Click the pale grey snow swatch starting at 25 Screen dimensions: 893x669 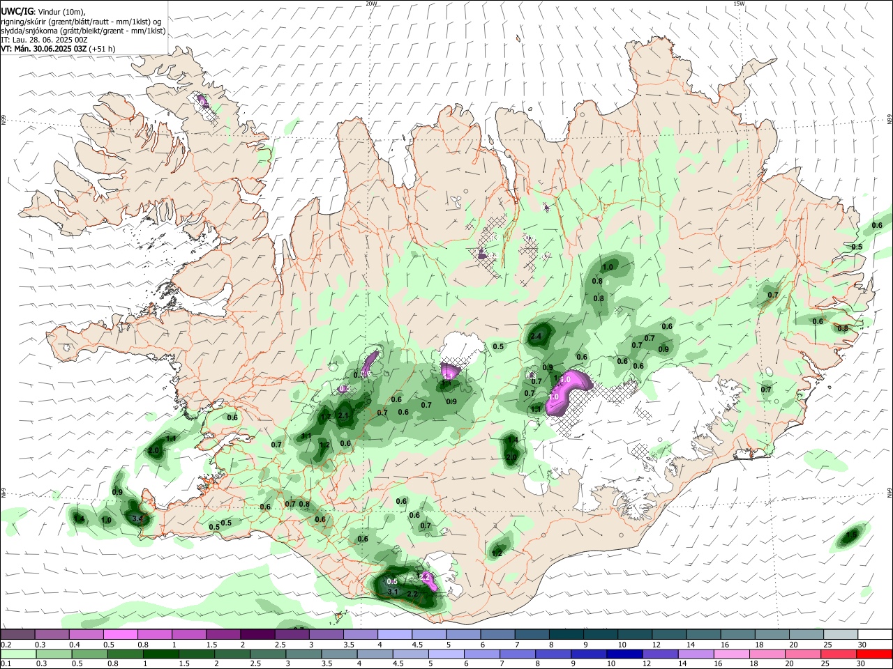[x=841, y=634]
